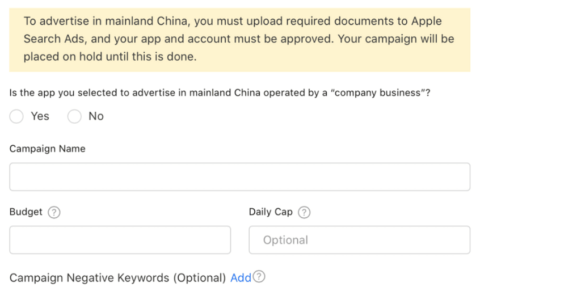The width and height of the screenshot is (581, 295).
Task: Click the "company business" question text
Action: (220, 92)
